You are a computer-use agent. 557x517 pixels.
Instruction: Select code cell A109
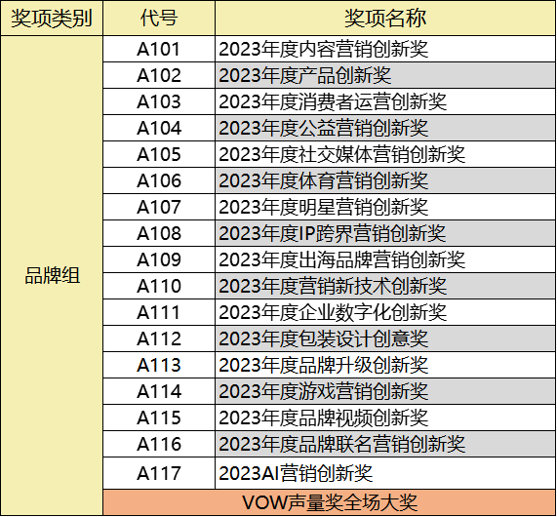click(x=159, y=259)
